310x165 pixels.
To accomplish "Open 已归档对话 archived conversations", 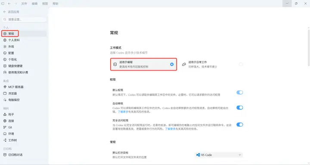I will pyautogui.click(x=24, y=155).
